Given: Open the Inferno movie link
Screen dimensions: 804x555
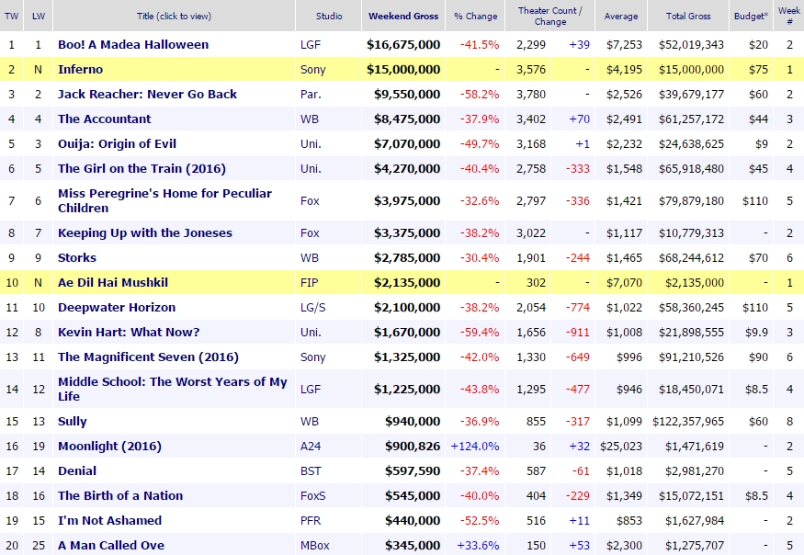Looking at the screenshot, I should (80, 69).
